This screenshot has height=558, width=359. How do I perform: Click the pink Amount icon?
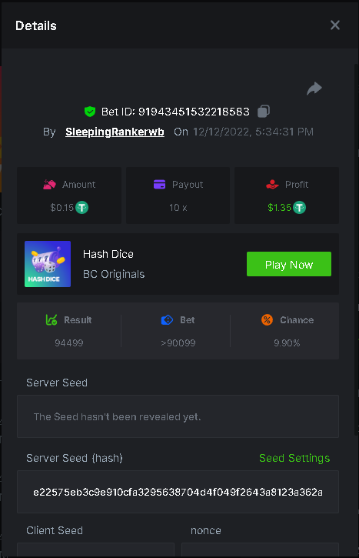pos(49,185)
